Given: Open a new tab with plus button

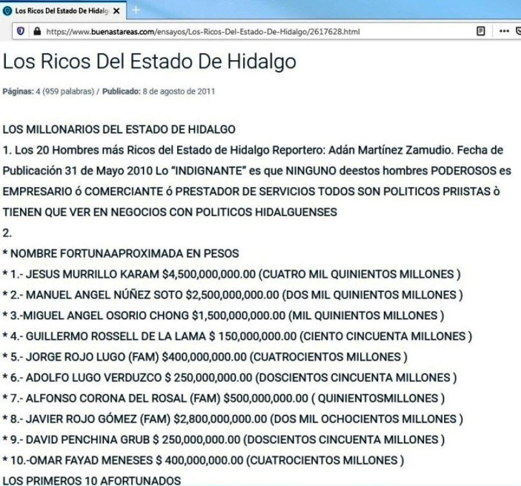Looking at the screenshot, I should pos(136,10).
